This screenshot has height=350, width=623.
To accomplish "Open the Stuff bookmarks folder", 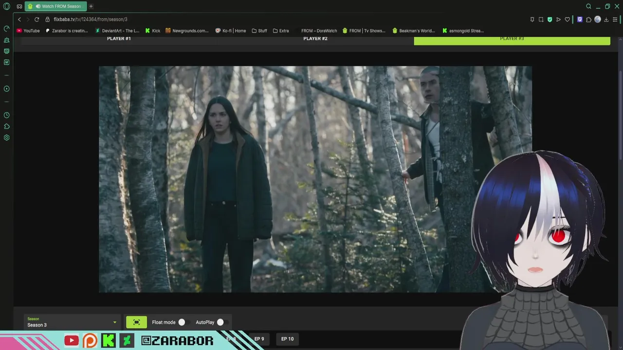I will [259, 31].
